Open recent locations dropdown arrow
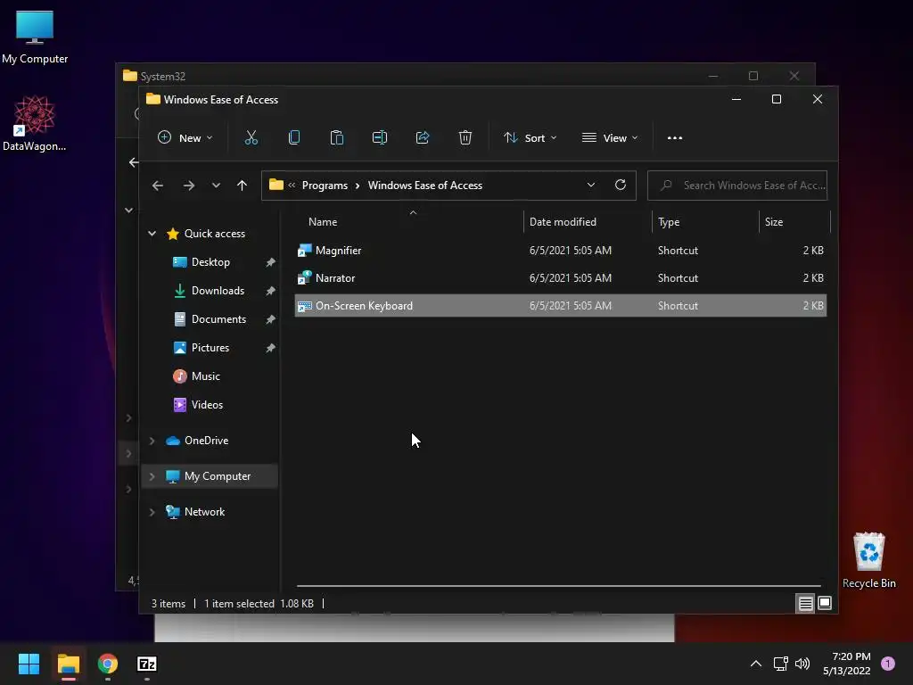 click(x=216, y=186)
